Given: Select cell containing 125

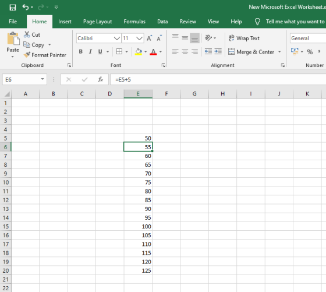Looking at the screenshot, I should pos(138,270).
